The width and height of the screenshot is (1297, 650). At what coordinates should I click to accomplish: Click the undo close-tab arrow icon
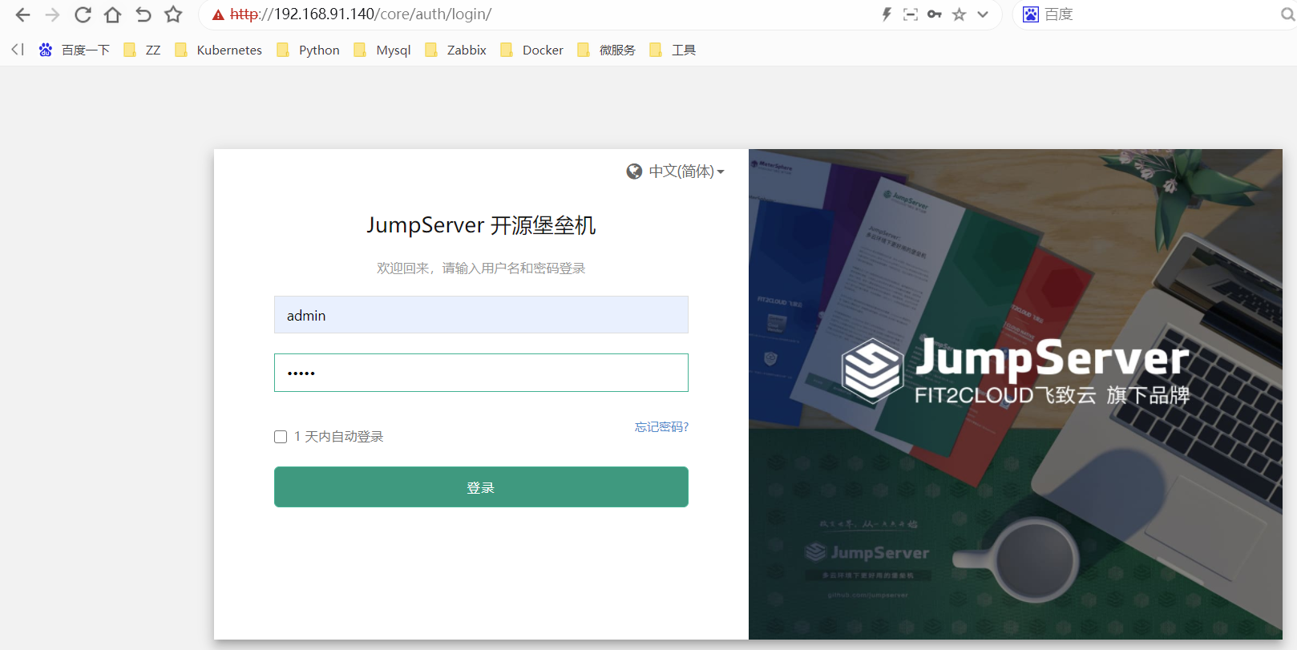coord(143,14)
